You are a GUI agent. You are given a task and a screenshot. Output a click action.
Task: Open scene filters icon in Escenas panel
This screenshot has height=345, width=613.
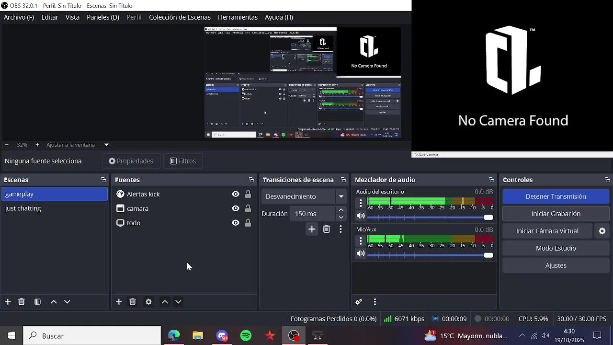(x=37, y=302)
